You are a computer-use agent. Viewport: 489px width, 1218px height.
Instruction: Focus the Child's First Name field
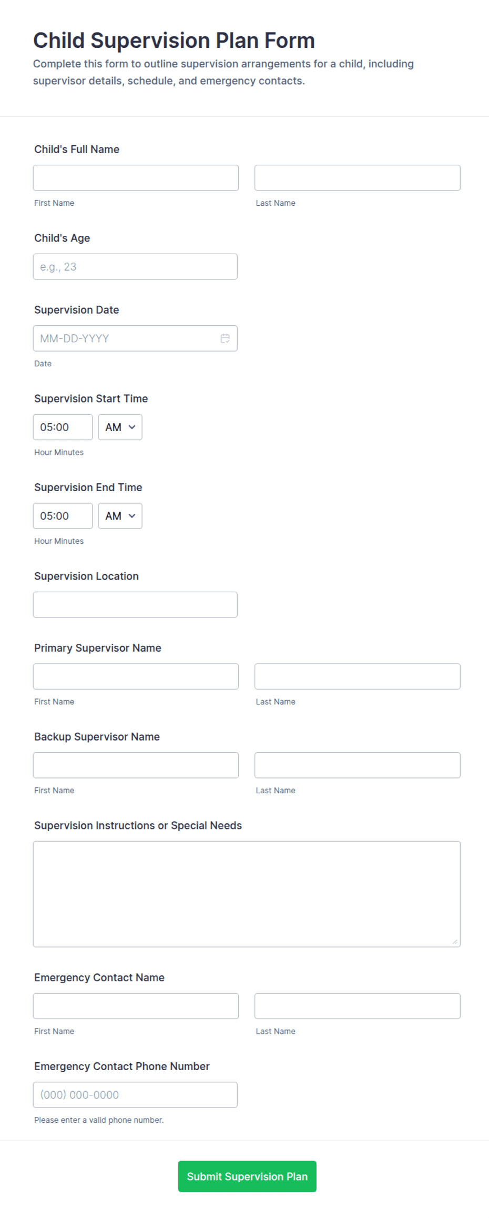click(x=136, y=178)
